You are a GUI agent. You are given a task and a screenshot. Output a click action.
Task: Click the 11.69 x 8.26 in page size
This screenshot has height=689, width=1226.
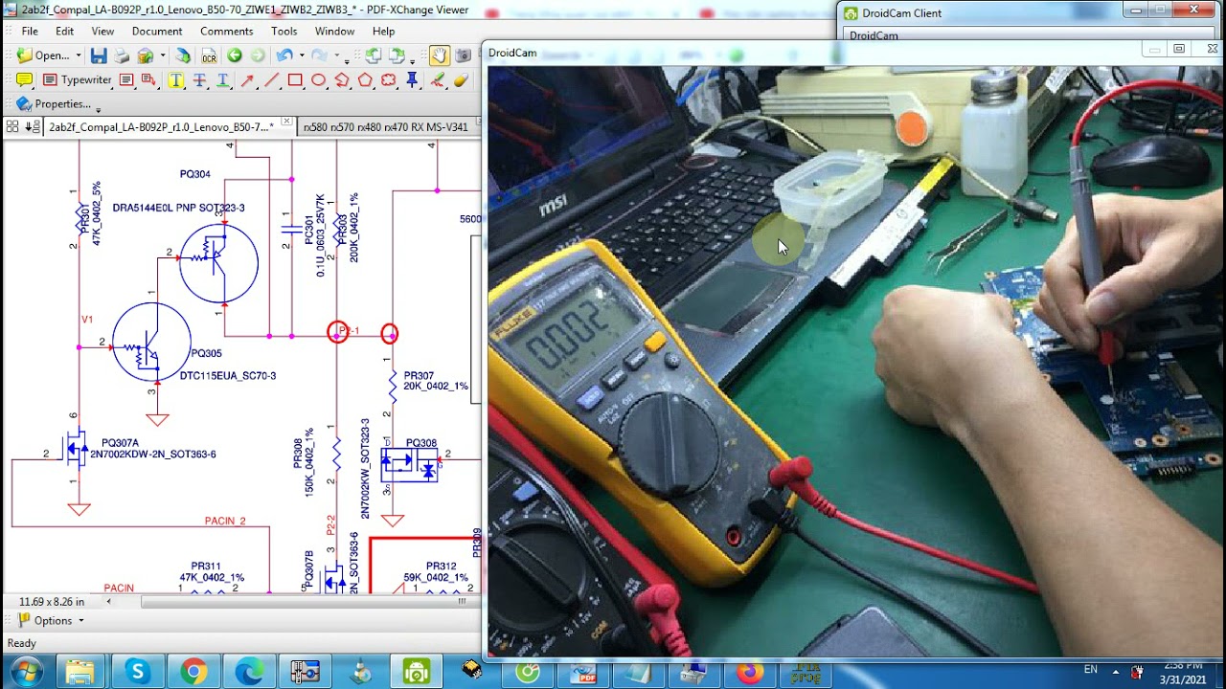pos(52,602)
